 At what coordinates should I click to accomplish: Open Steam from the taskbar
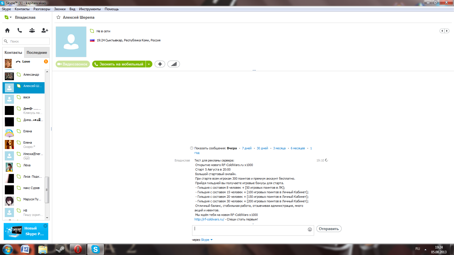(x=60, y=249)
